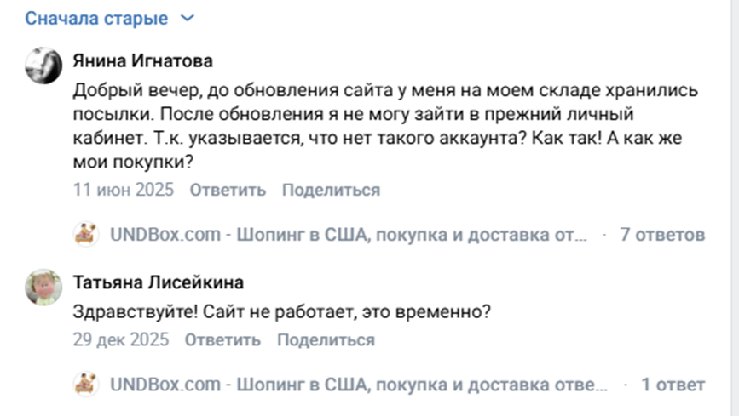Click the "29 дек 2025" comment date

121,340
